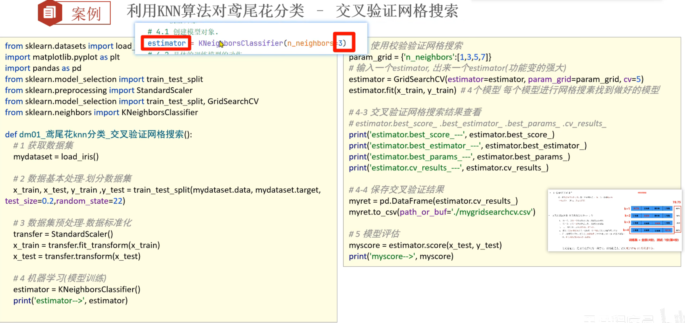Click the red-boxed estimator variable
The height and width of the screenshot is (323, 685).
[166, 43]
